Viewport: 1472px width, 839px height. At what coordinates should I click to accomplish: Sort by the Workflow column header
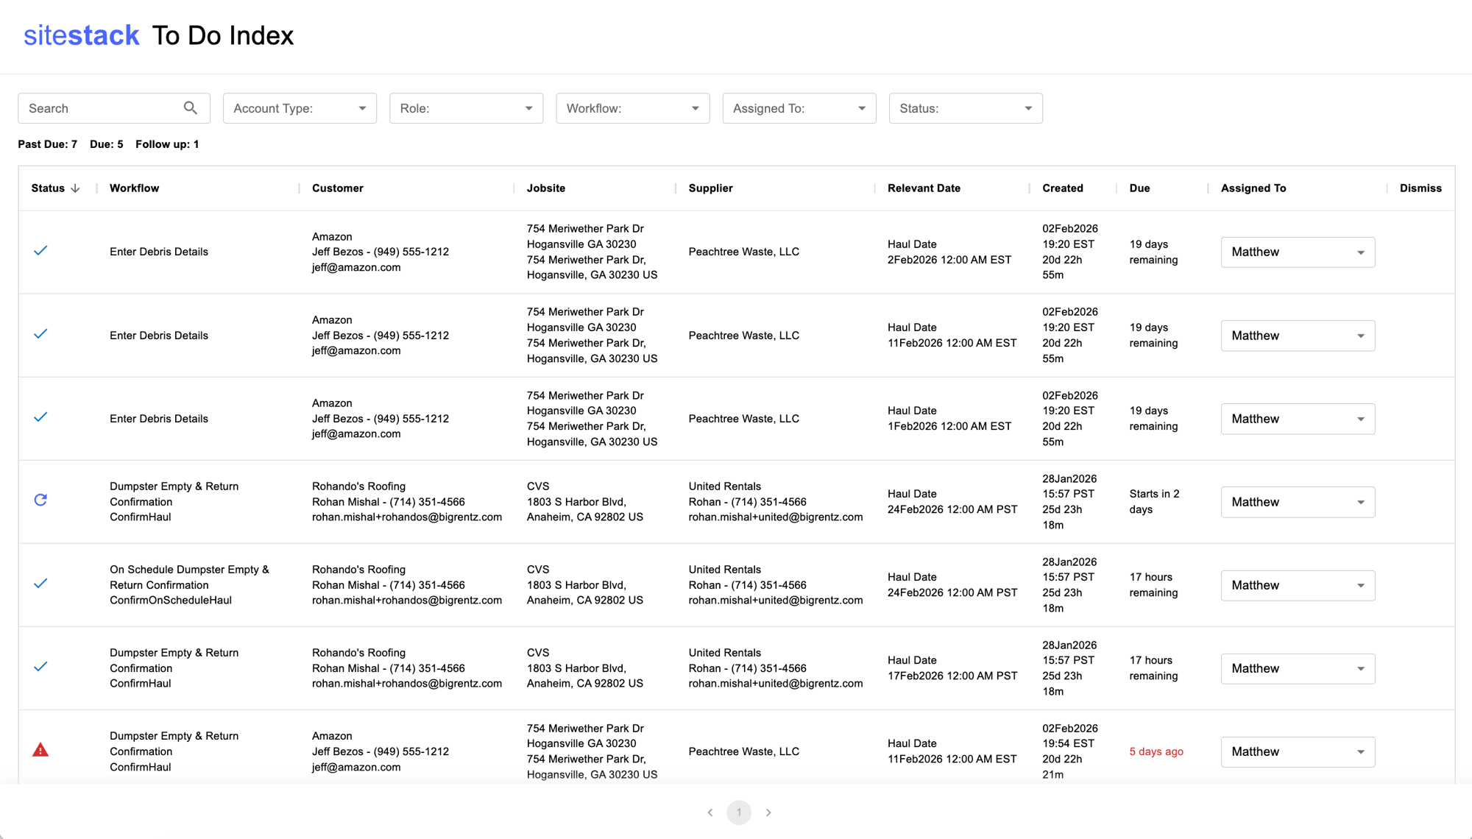coord(134,188)
